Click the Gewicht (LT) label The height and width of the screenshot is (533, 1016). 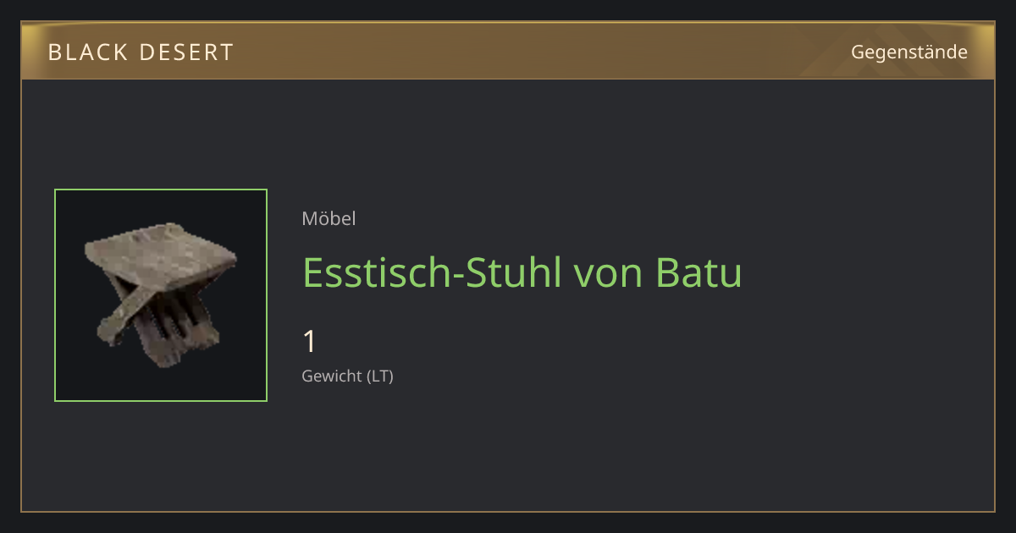click(347, 376)
